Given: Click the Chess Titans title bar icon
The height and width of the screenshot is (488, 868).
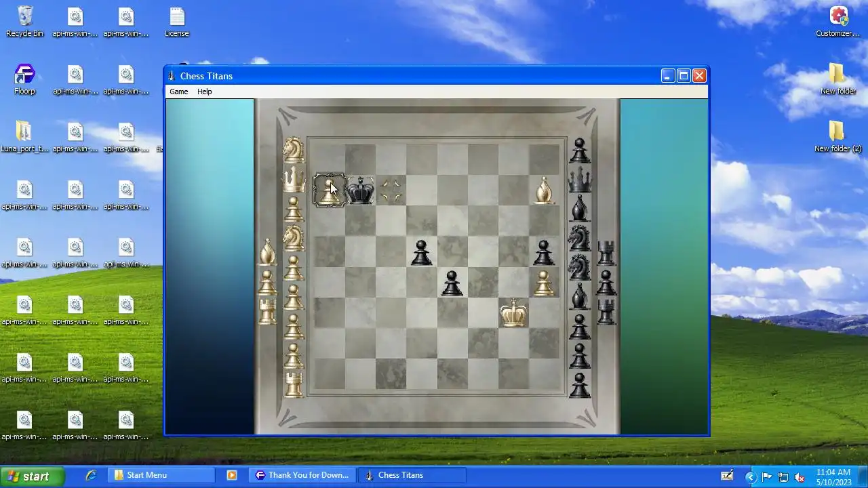Looking at the screenshot, I should [x=172, y=76].
